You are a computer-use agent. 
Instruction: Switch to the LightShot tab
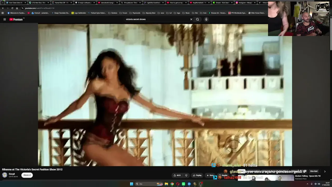pos(154,3)
